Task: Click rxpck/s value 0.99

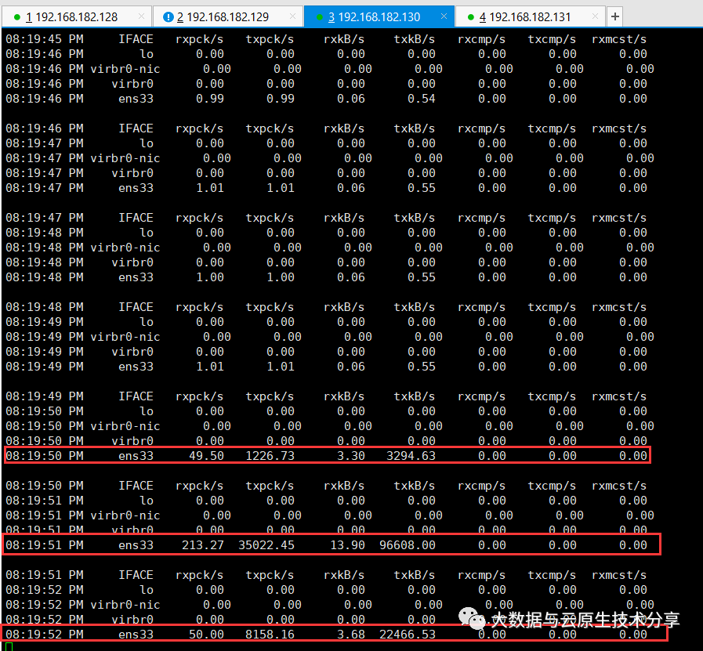Action: (x=210, y=99)
